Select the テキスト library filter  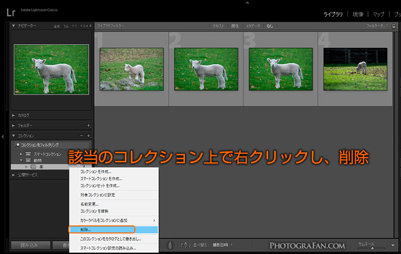pyautogui.click(x=218, y=26)
